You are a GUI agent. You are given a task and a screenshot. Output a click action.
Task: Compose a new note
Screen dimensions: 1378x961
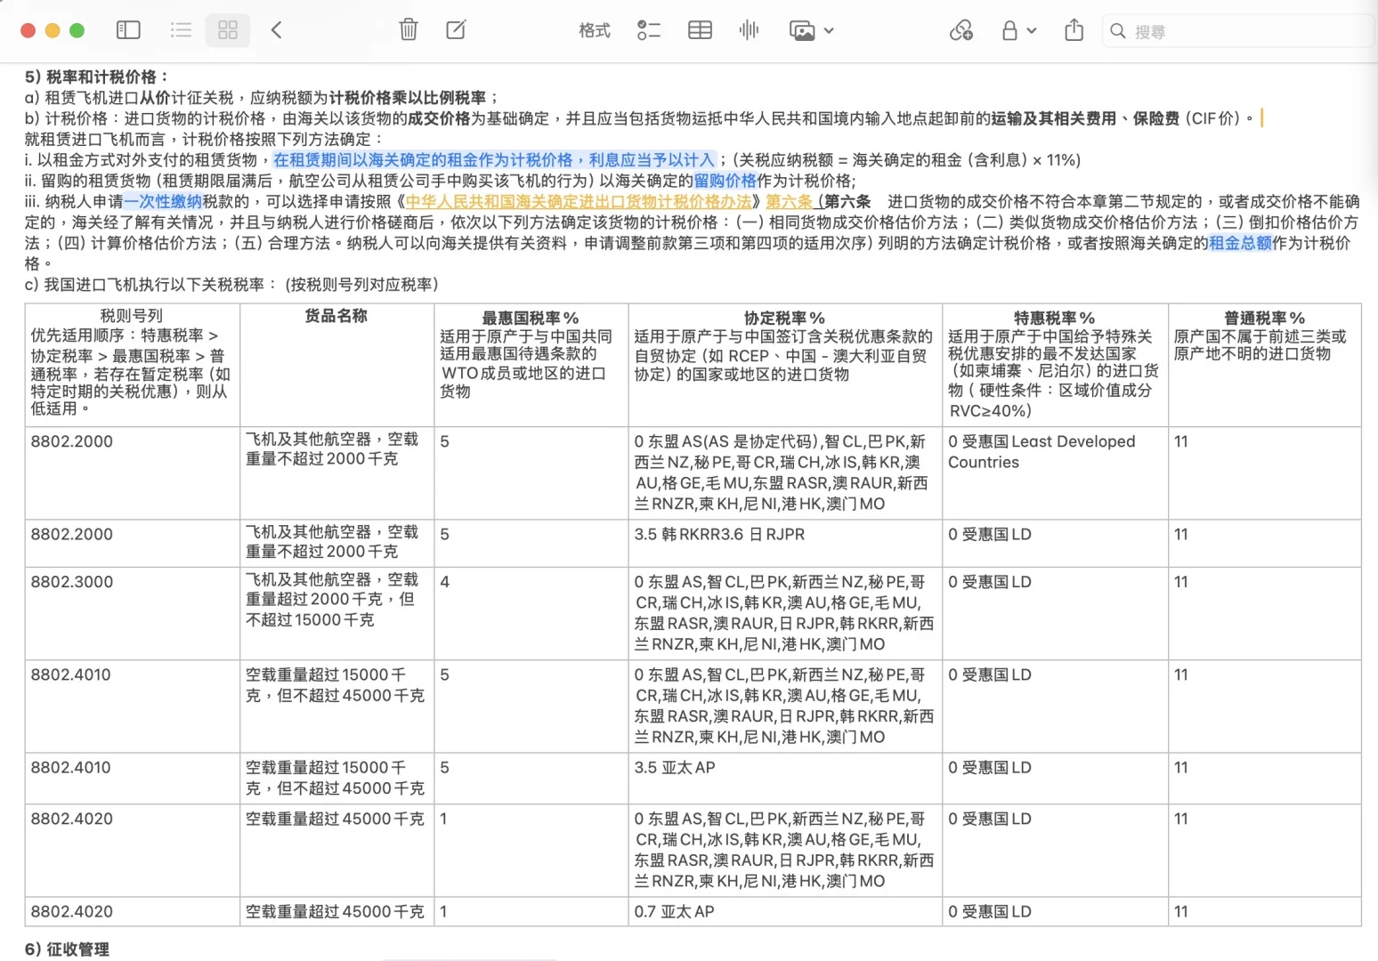455,29
